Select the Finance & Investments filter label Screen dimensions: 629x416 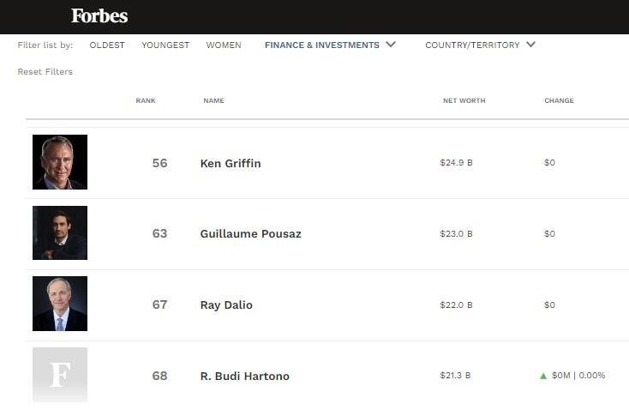pos(322,45)
